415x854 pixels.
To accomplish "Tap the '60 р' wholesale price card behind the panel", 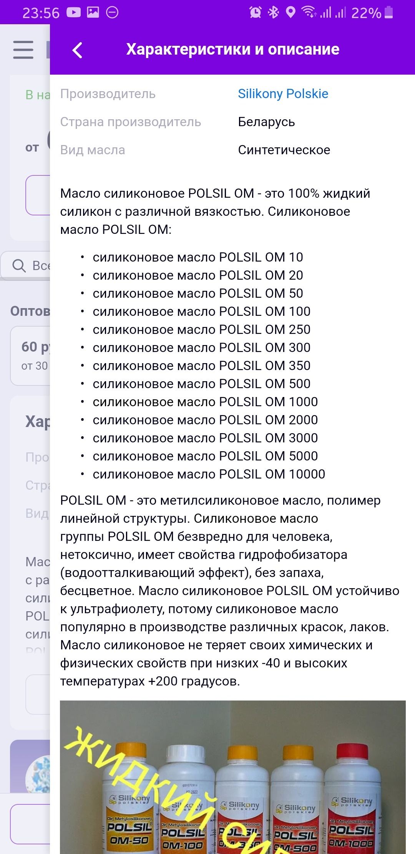I will click(30, 356).
